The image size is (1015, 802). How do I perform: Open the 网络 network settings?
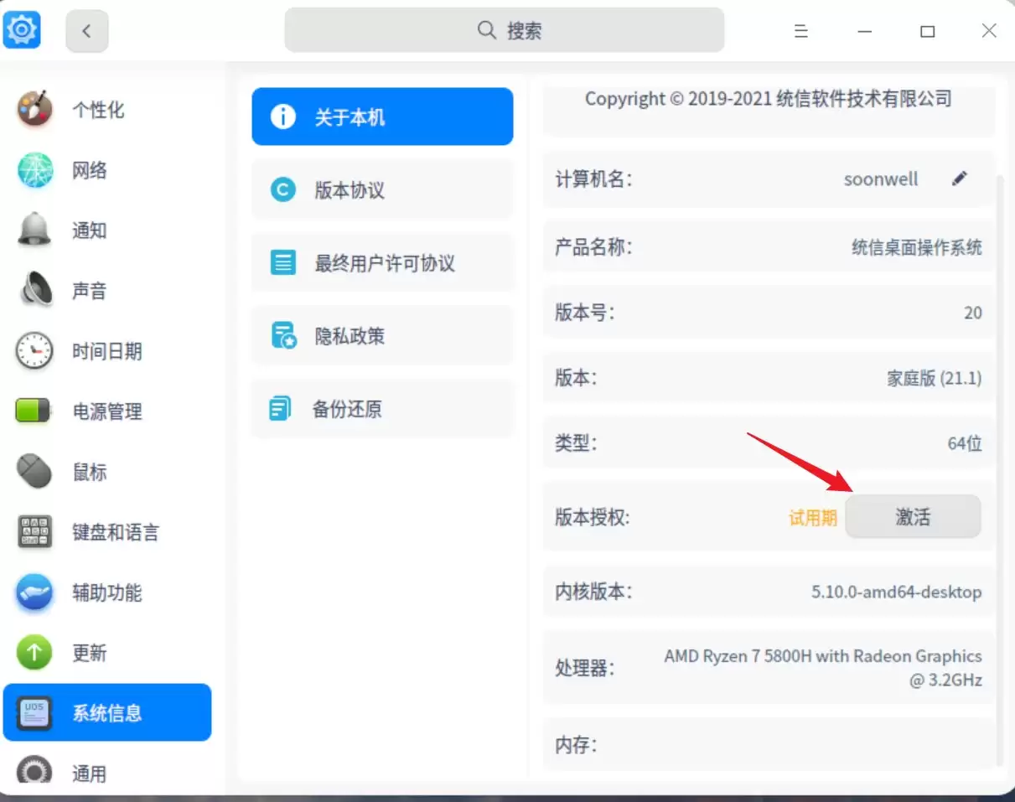coord(90,170)
